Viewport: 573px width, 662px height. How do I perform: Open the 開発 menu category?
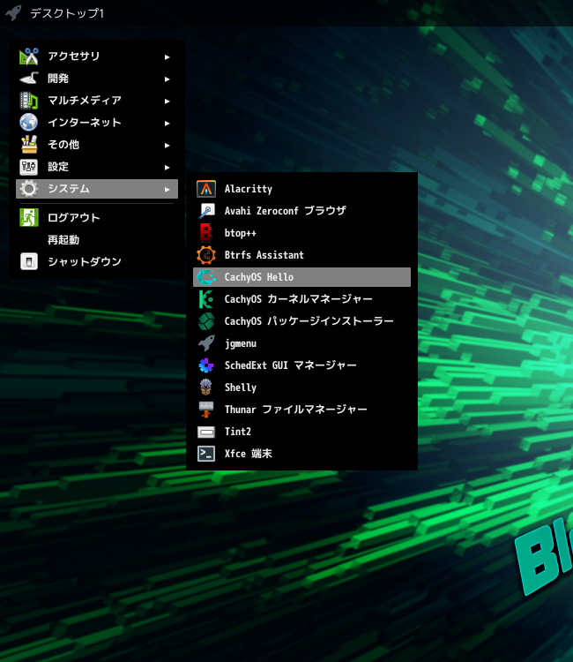coord(97,79)
